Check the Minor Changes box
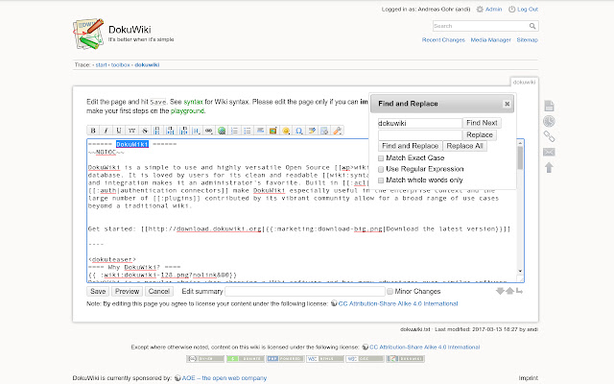This screenshot has width=614, height=384. (x=390, y=291)
